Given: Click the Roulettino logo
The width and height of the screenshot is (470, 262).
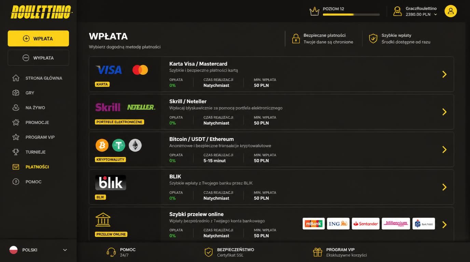Looking at the screenshot, I should (x=41, y=12).
